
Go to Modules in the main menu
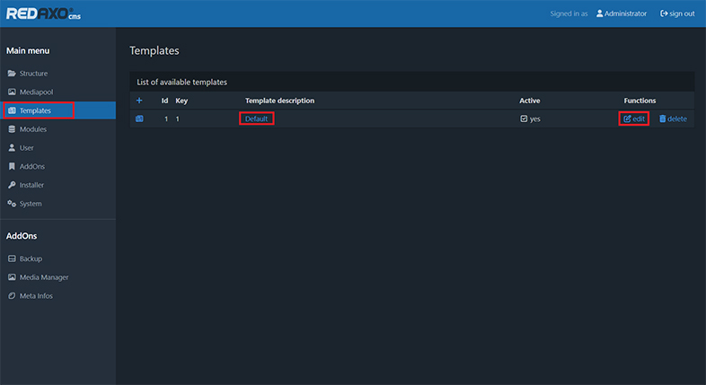tap(33, 129)
